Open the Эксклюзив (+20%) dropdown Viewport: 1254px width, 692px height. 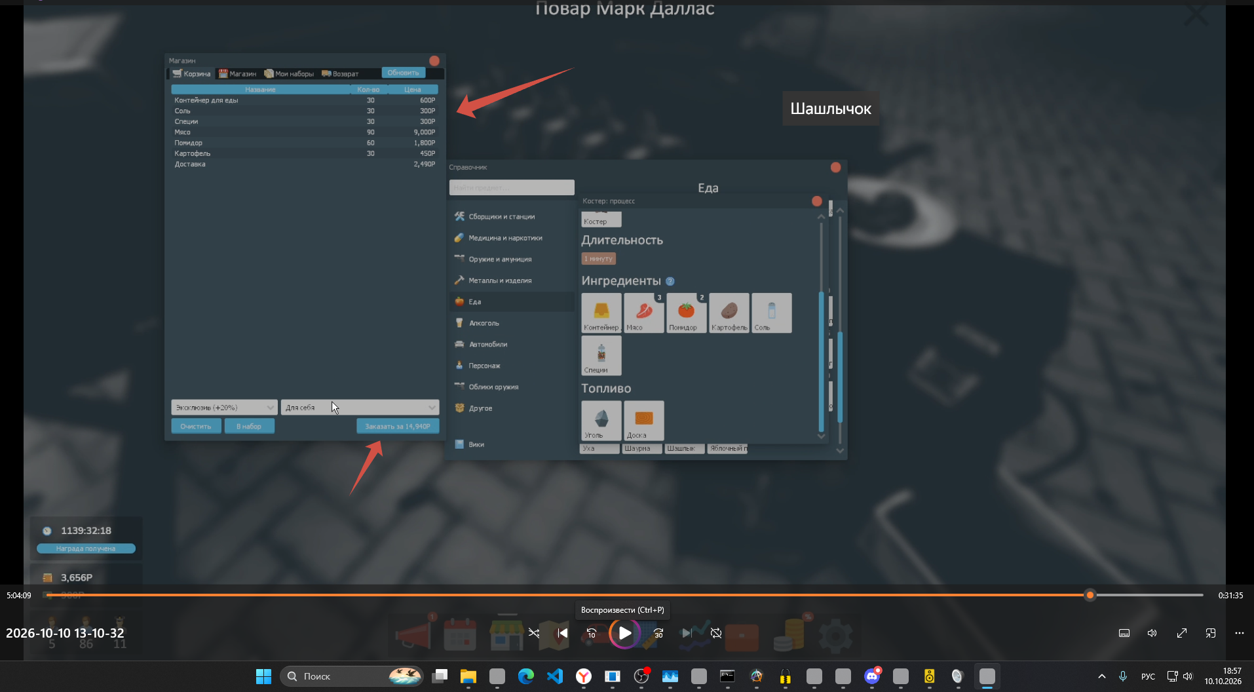(224, 408)
